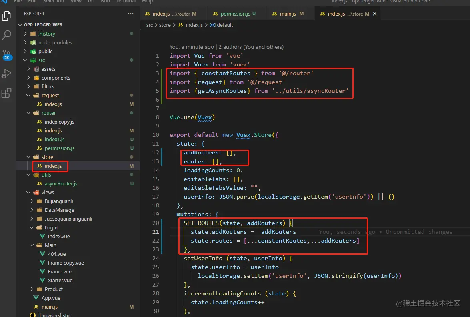Viewport: 470px width, 317px height.
Task: Click the setUserInfo mutation line
Action: click(x=238, y=258)
